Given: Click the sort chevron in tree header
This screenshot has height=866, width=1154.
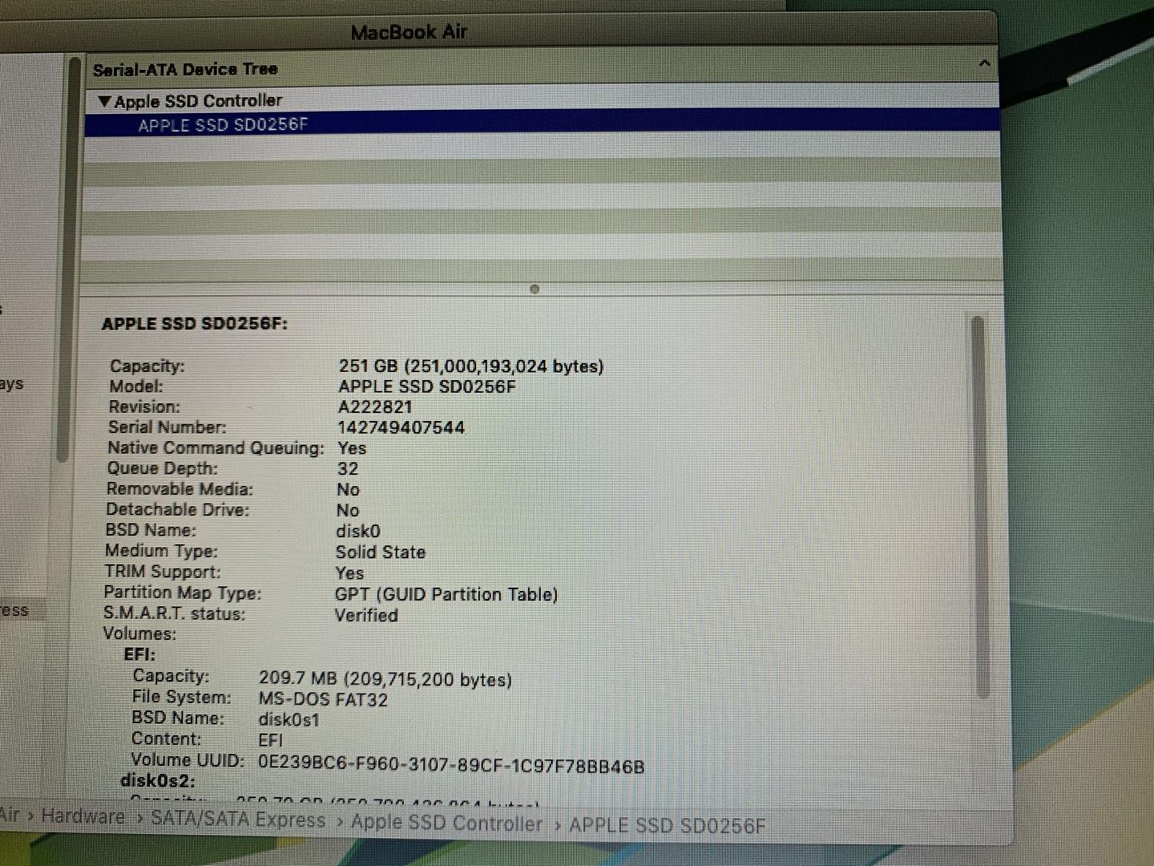Looking at the screenshot, I should [985, 63].
